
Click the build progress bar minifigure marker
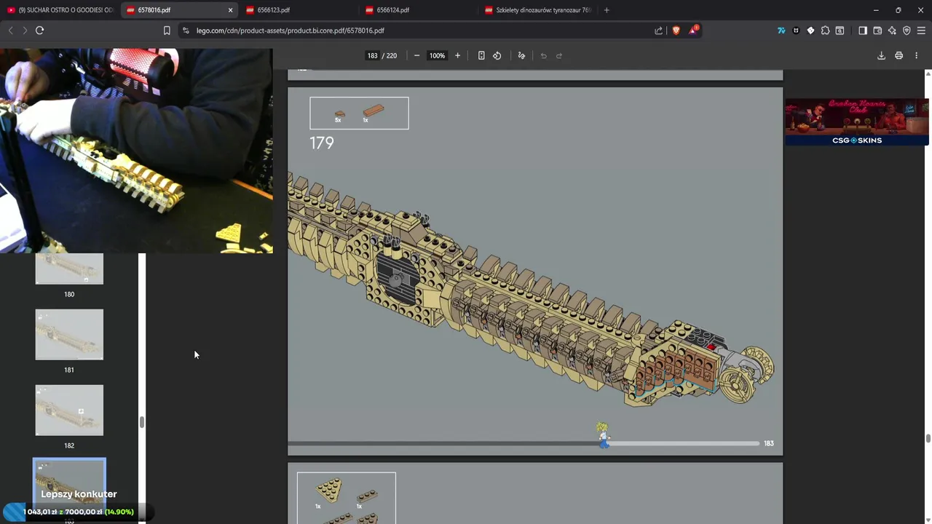(x=603, y=434)
